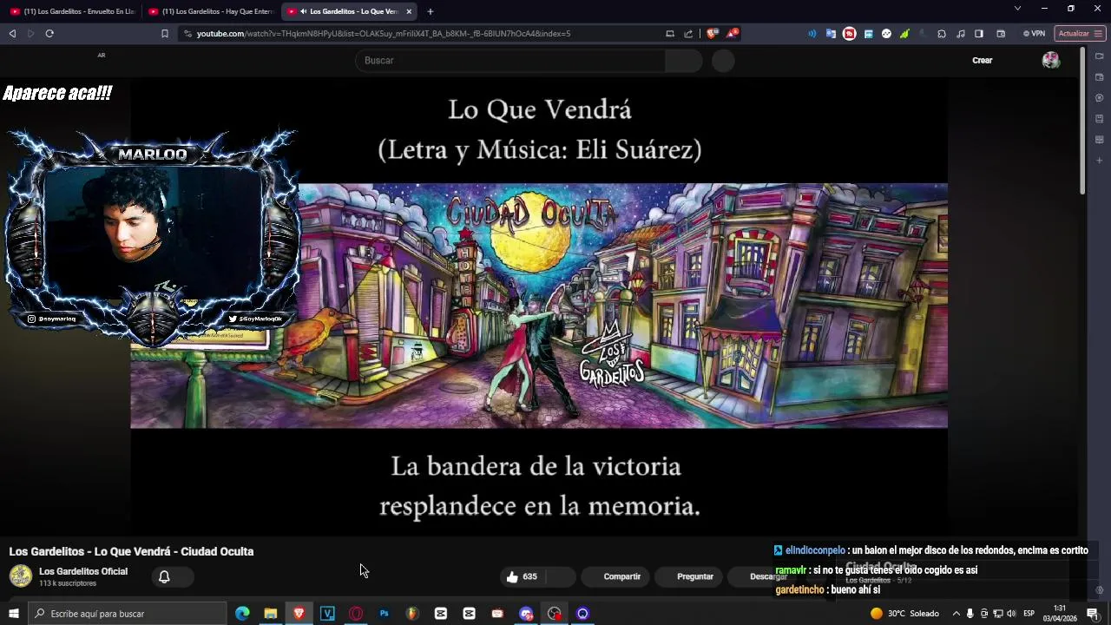Image resolution: width=1111 pixels, height=625 pixels.
Task: Toggle the browser sidebar panel icon
Action: point(979,33)
